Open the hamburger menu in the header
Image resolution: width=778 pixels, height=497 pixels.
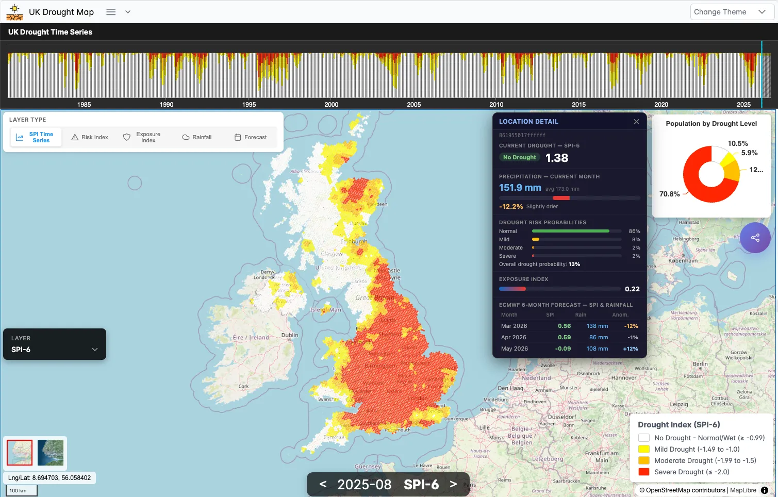coord(110,12)
